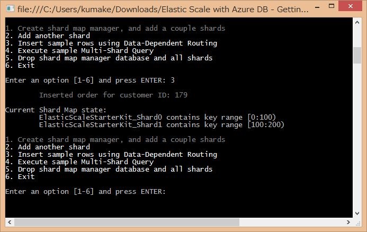This screenshot has height=232, width=367.
Task: Click the window title text in title bar
Action: (163, 10)
